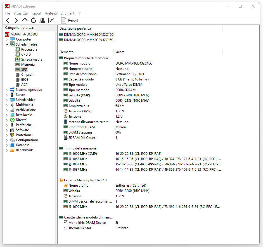Collapse the Scheda madre tree node
This screenshot has width=263, height=247.
(x=7, y=45)
